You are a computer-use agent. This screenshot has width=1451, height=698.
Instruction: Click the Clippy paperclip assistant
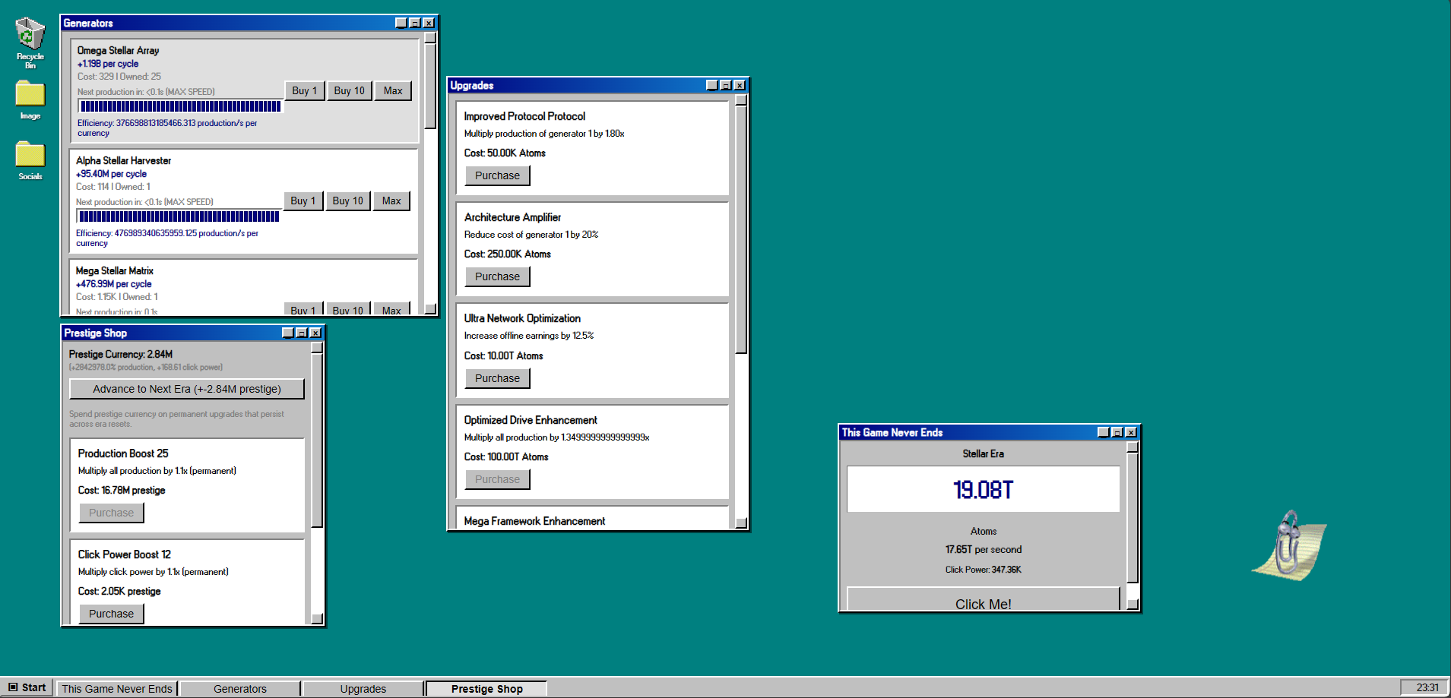1289,545
